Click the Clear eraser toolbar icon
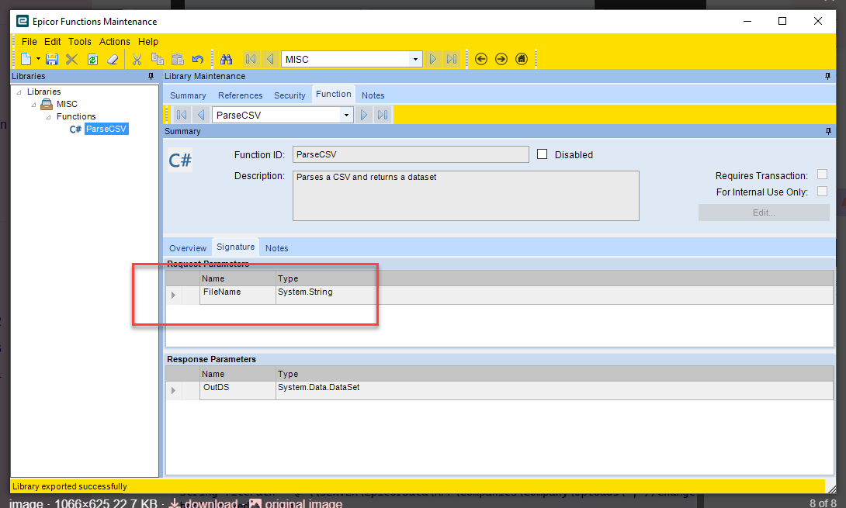The image size is (846, 508). tap(113, 59)
